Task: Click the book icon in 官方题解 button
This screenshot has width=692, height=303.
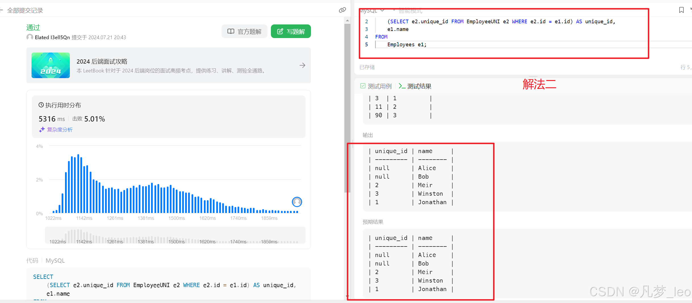Action: pos(231,31)
